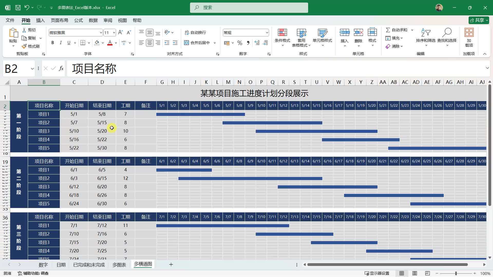493x277 pixels.
Task: Click the Format Painter icon
Action: [24, 46]
